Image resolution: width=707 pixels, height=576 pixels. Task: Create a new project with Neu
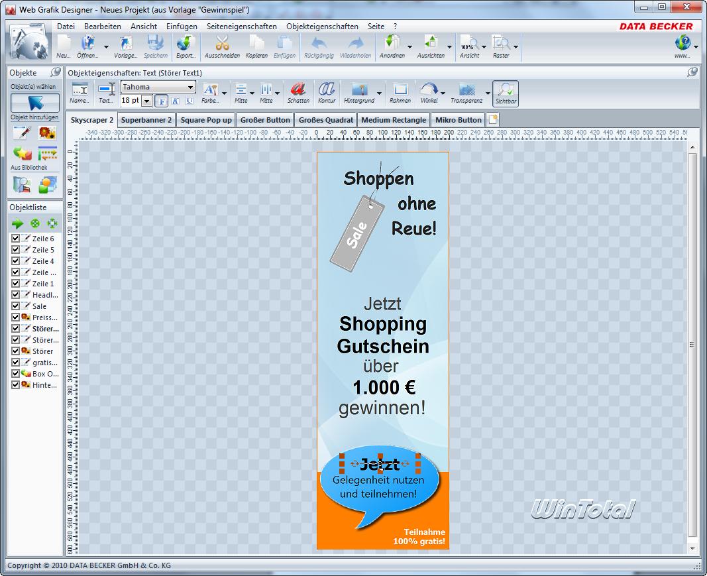point(64,47)
